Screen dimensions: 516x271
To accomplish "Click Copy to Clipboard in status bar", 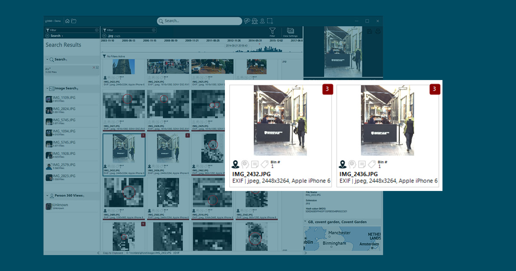I will 113,253.
